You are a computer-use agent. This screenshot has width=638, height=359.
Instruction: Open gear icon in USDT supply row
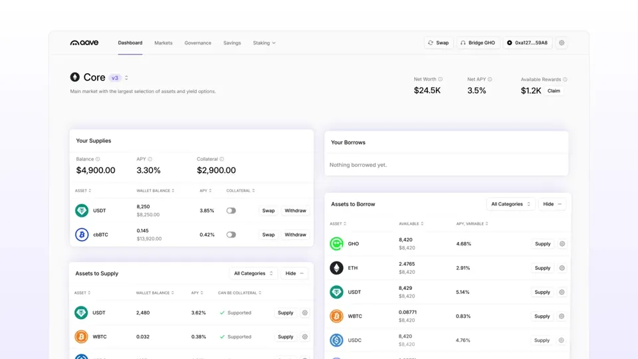[305, 312]
